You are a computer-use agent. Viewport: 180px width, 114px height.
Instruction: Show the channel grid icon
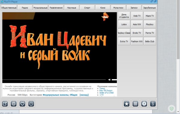135,104
